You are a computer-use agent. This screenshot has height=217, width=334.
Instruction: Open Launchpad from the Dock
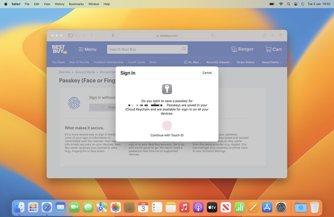(x=33, y=207)
